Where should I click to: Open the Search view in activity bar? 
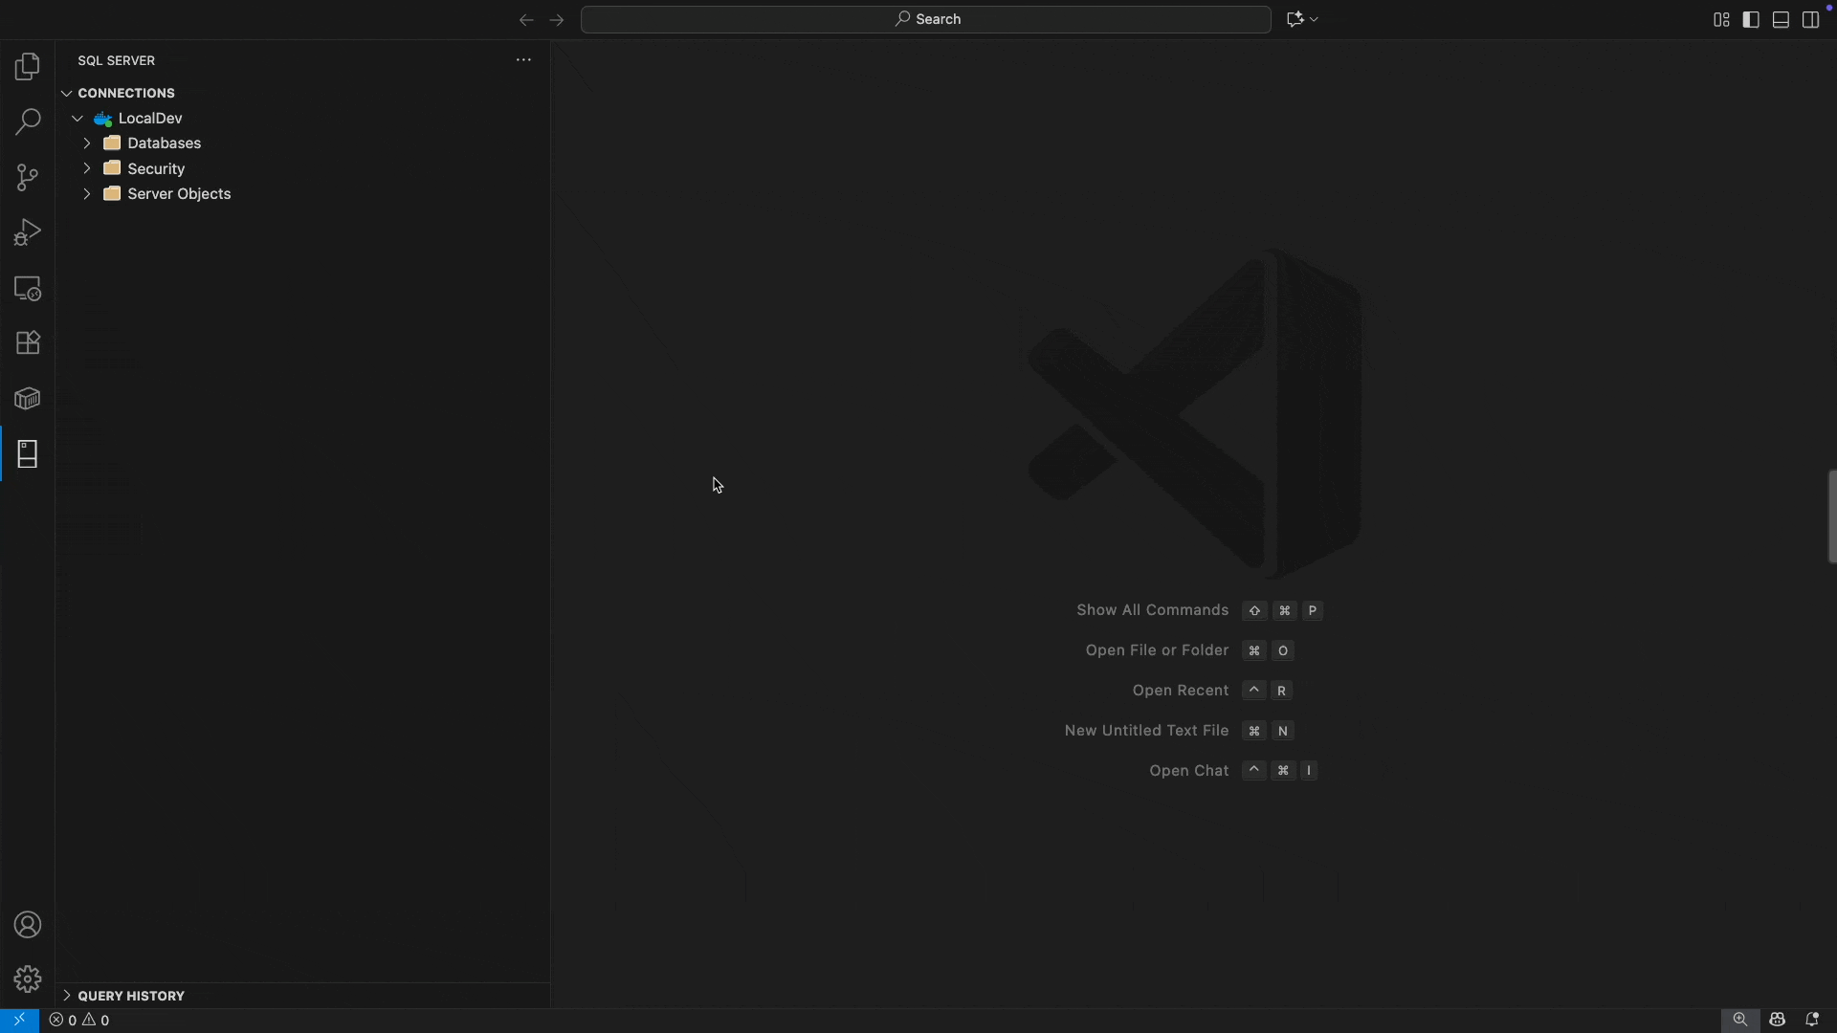click(x=28, y=121)
